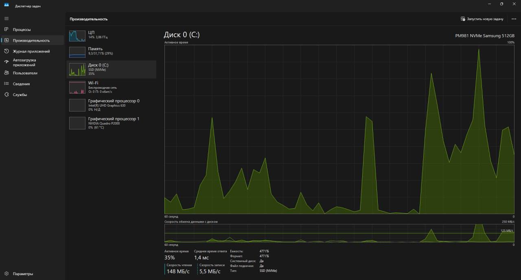
Task: Open Журнал приложений in the sidebar
Action: [x=33, y=51]
